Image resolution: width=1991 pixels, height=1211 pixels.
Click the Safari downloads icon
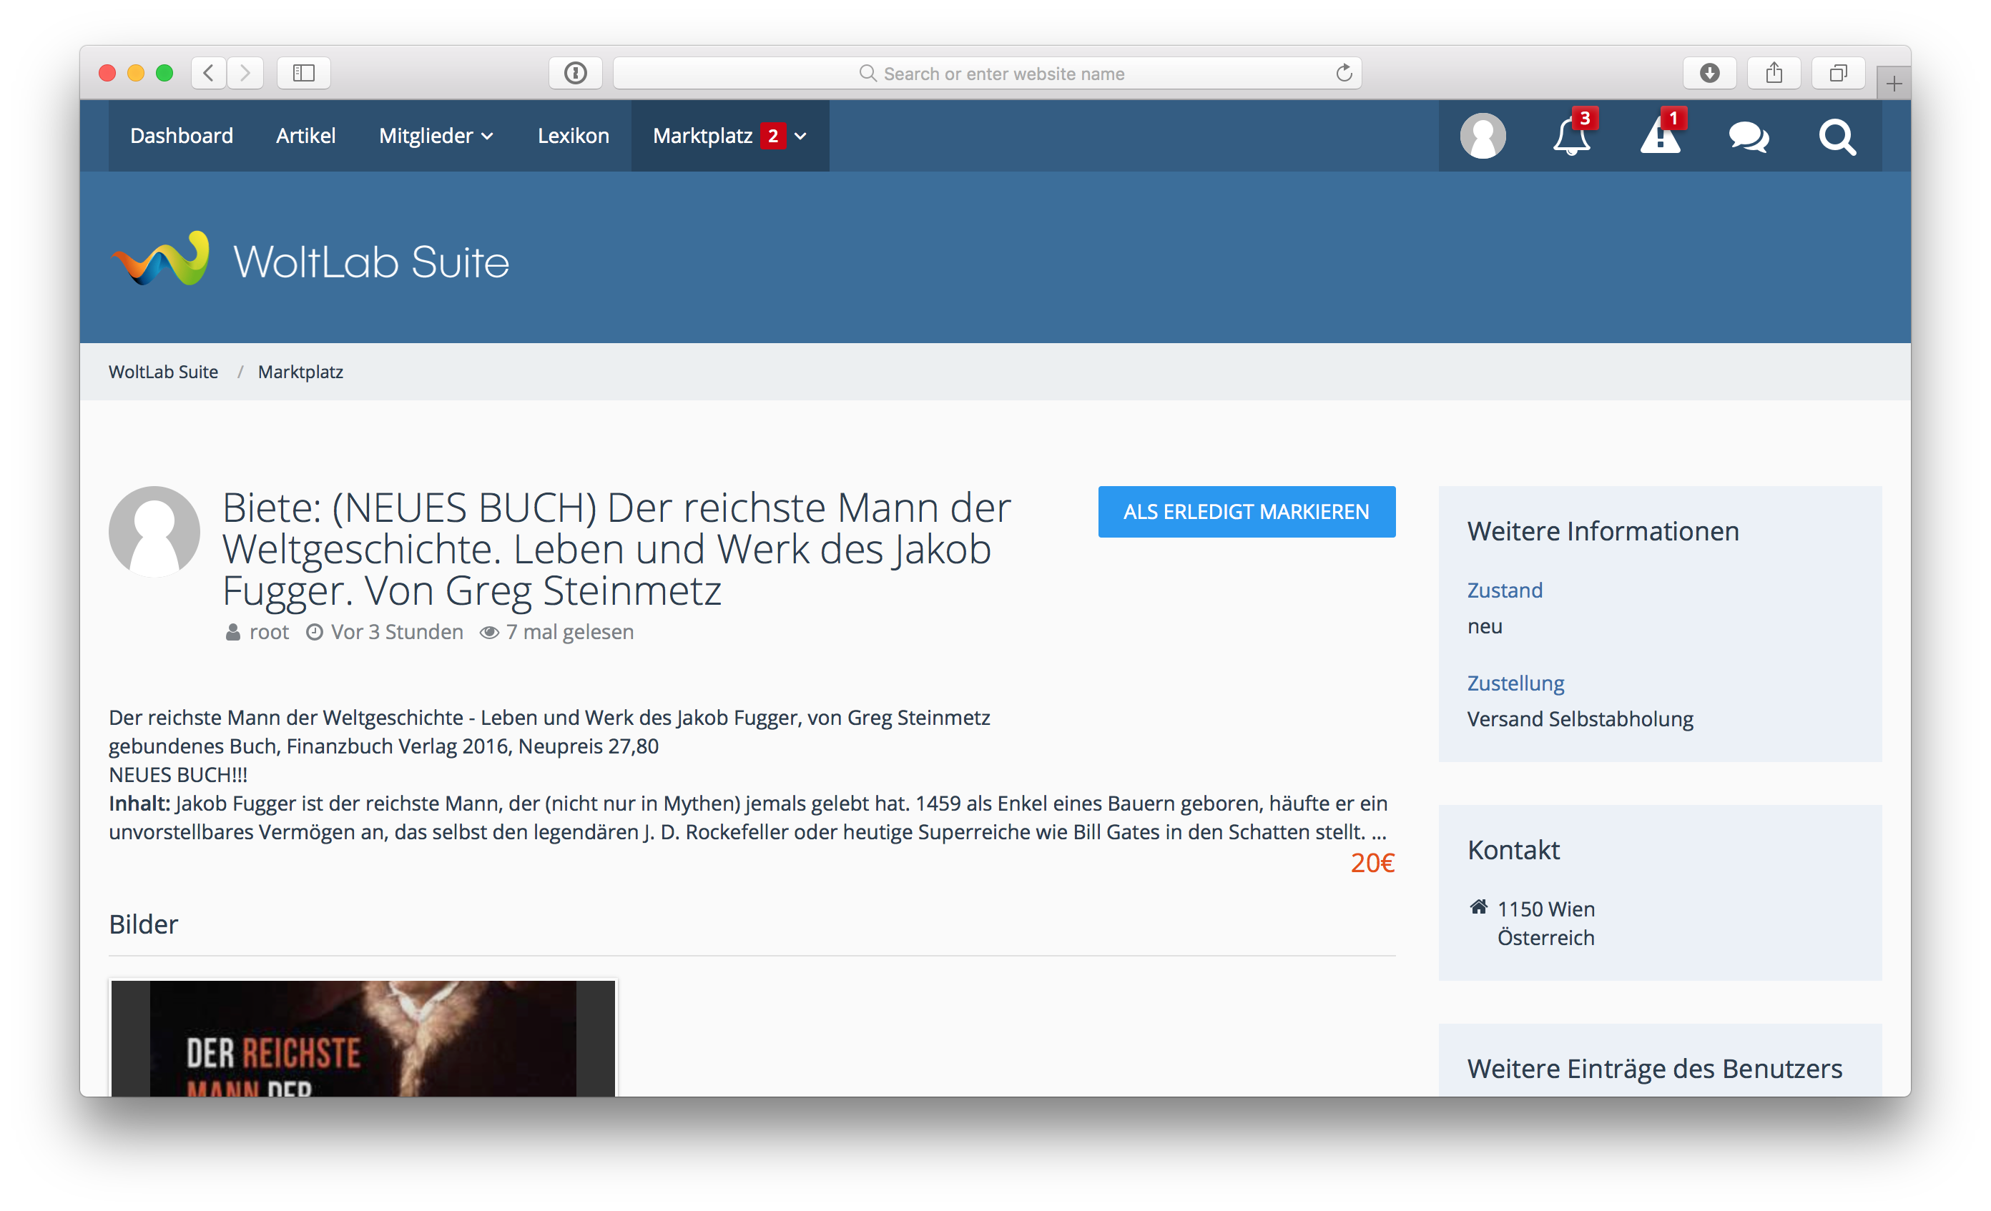click(x=1709, y=74)
